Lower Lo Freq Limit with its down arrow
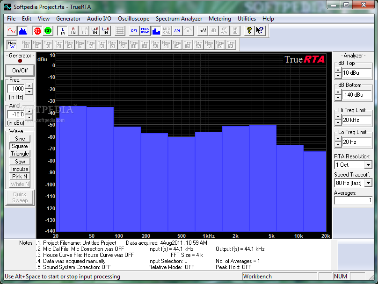The height and width of the screenshot is (284, 378). click(x=338, y=145)
